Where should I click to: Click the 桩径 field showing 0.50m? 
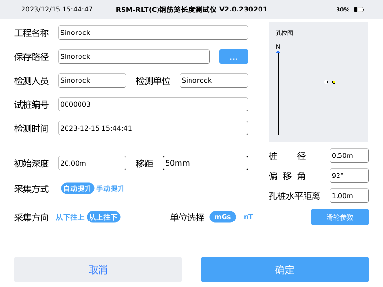click(349, 155)
